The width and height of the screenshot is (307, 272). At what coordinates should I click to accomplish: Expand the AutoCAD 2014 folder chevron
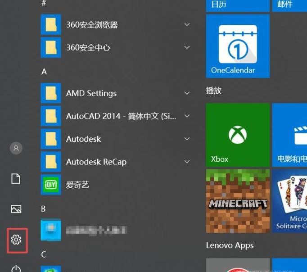coord(187,116)
